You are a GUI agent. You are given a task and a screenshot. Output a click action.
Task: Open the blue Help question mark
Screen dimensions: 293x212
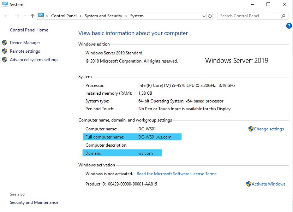click(289, 26)
